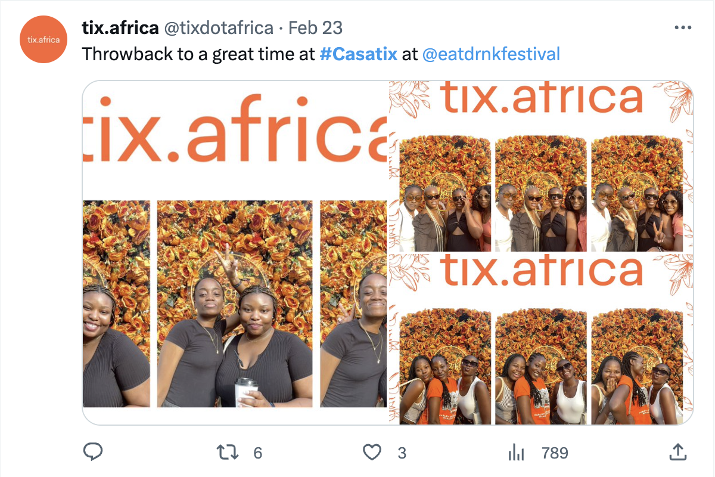Click the like count 3
Viewport: 715px width, 477px height.
[x=402, y=453]
